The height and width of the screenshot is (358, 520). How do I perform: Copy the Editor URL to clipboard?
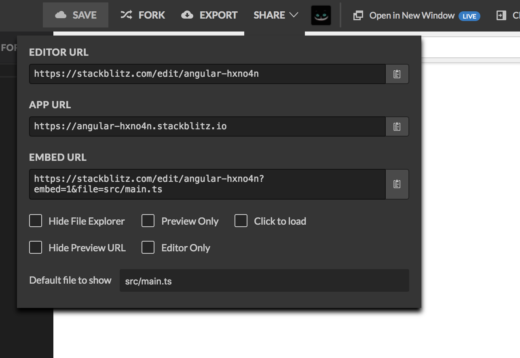(397, 74)
